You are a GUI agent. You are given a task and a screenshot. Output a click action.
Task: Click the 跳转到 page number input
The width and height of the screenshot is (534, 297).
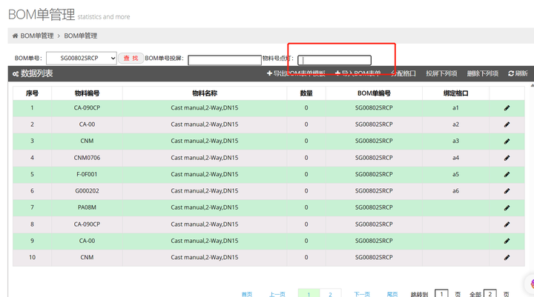(x=441, y=293)
